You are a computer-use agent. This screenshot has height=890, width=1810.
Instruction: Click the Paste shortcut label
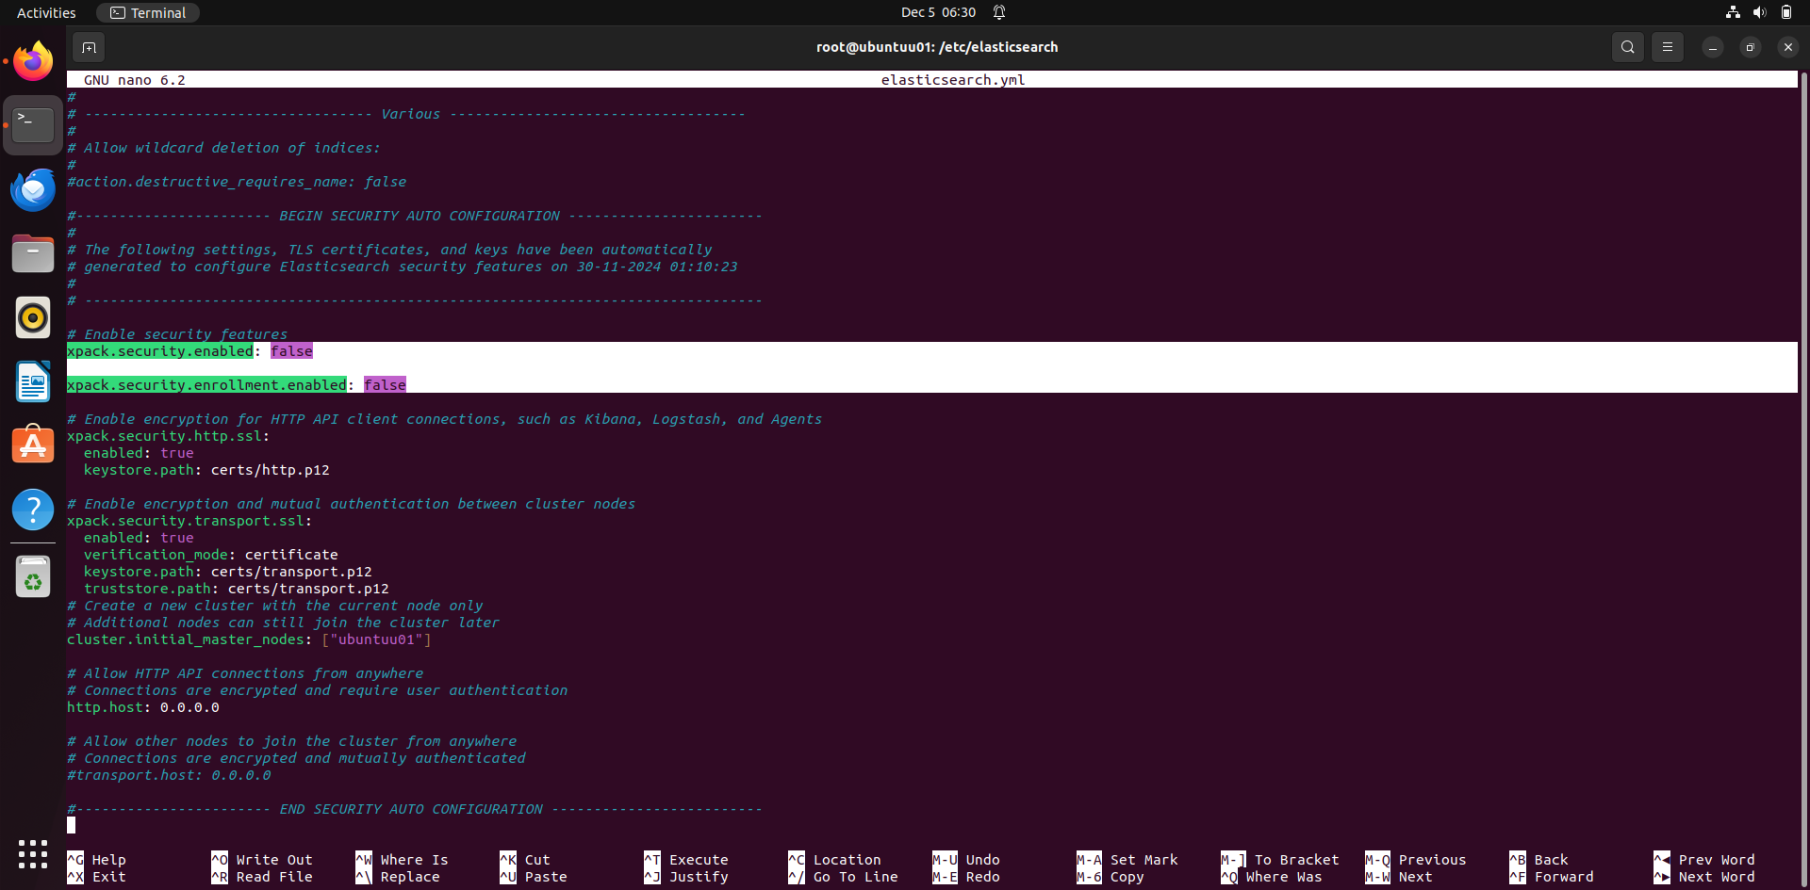546,877
